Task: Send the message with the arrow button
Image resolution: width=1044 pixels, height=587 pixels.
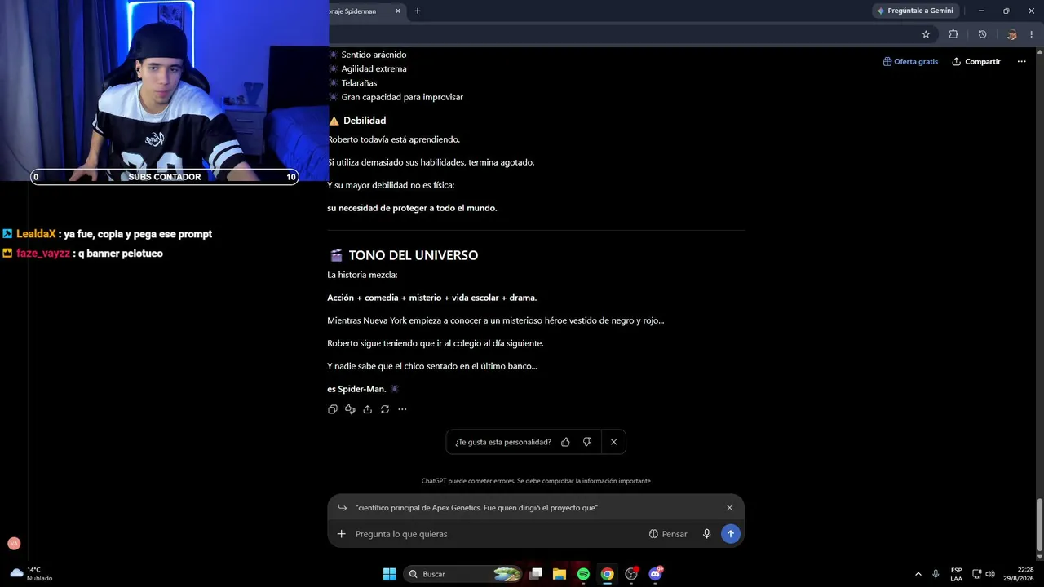Action: pyautogui.click(x=731, y=534)
